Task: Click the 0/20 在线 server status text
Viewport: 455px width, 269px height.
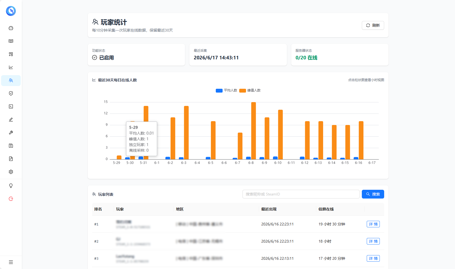Action: [307, 58]
